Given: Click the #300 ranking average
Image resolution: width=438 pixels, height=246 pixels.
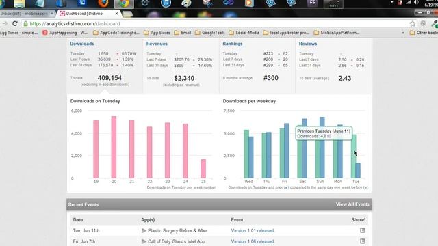Looking at the screenshot, I should coord(271,78).
